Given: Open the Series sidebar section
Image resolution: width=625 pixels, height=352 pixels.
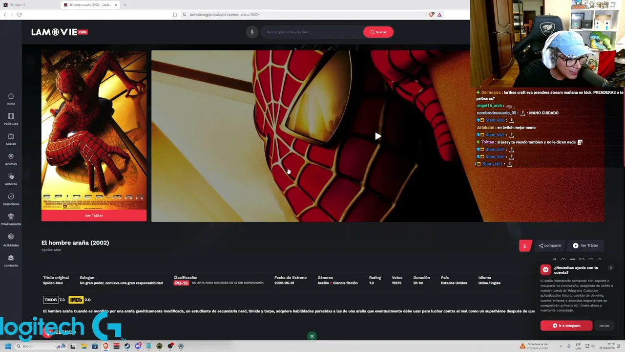Looking at the screenshot, I should point(11,139).
